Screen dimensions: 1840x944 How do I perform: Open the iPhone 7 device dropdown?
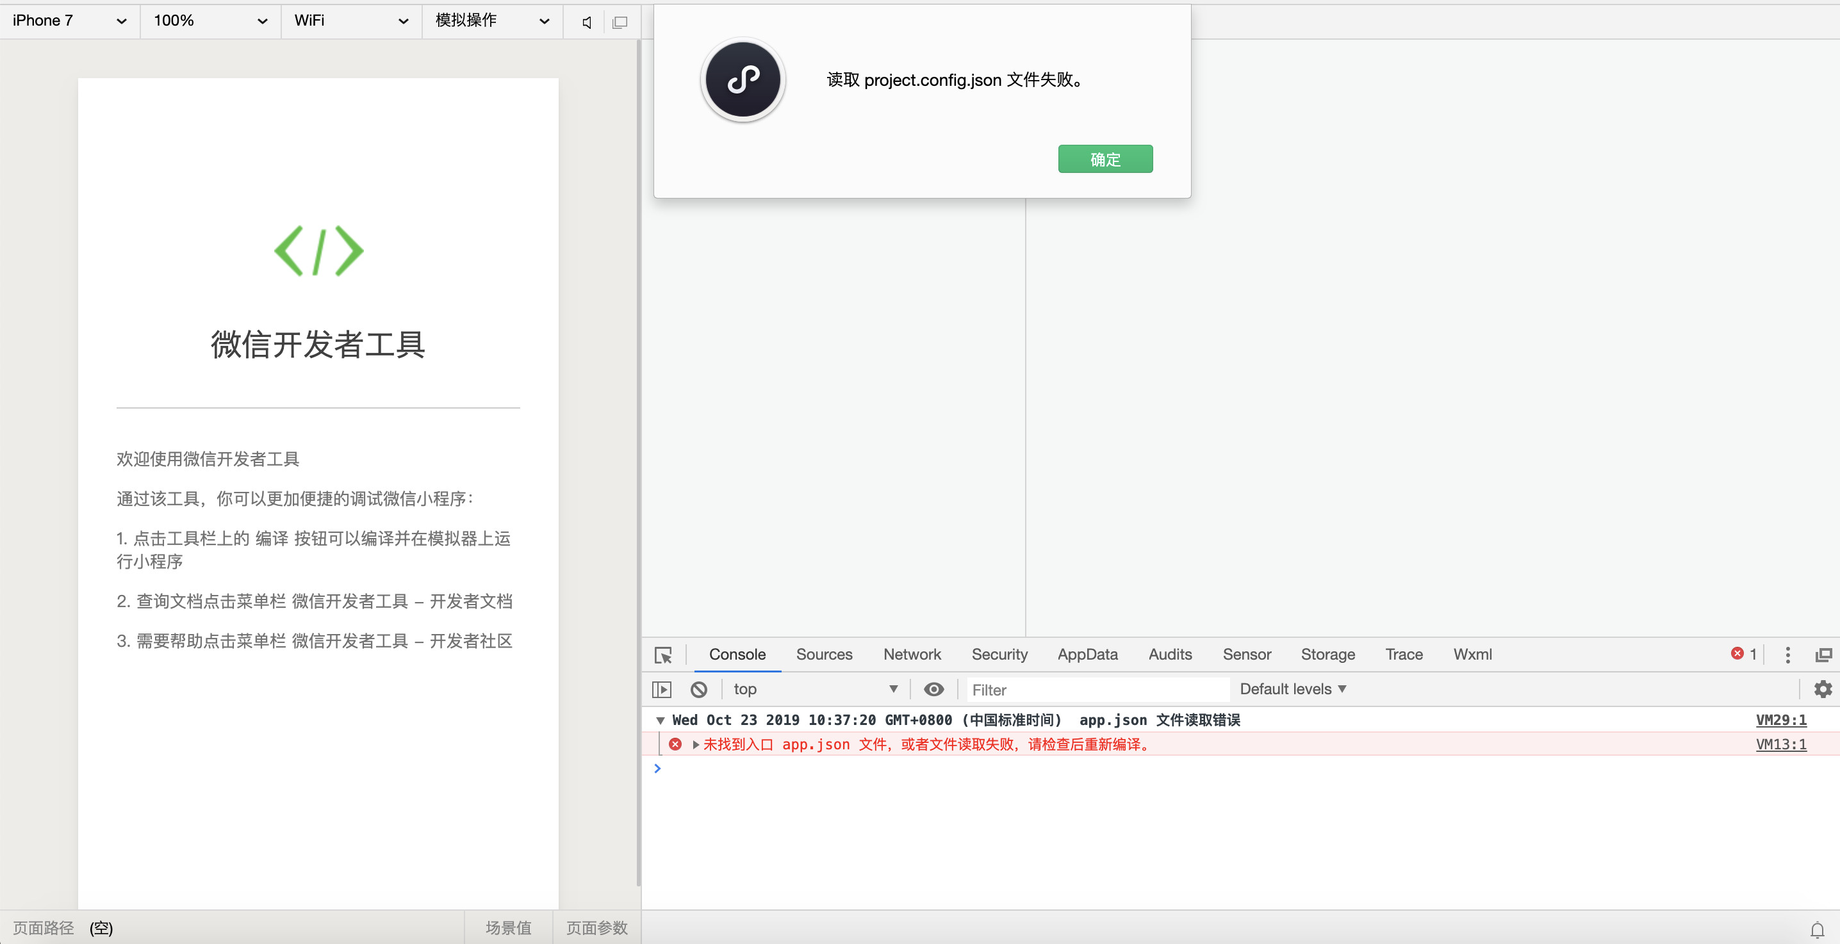[x=69, y=20]
